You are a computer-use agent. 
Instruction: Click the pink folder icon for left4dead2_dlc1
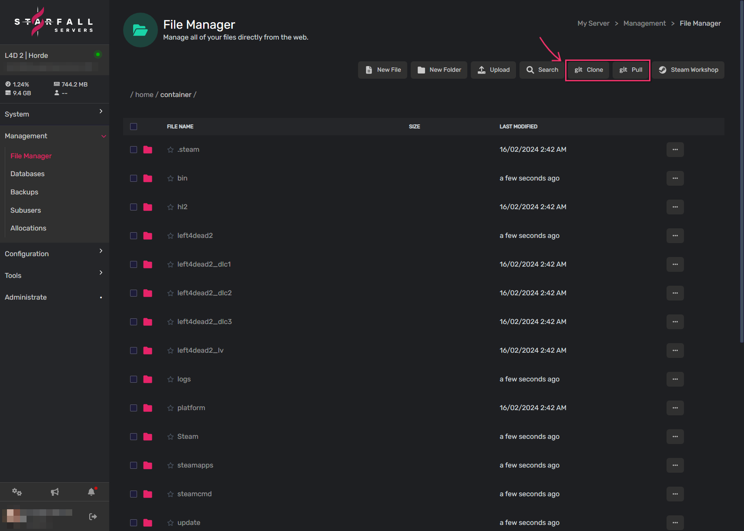tap(148, 264)
